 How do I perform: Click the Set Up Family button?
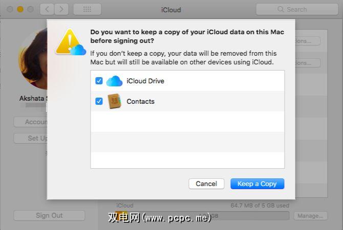click(x=30, y=138)
